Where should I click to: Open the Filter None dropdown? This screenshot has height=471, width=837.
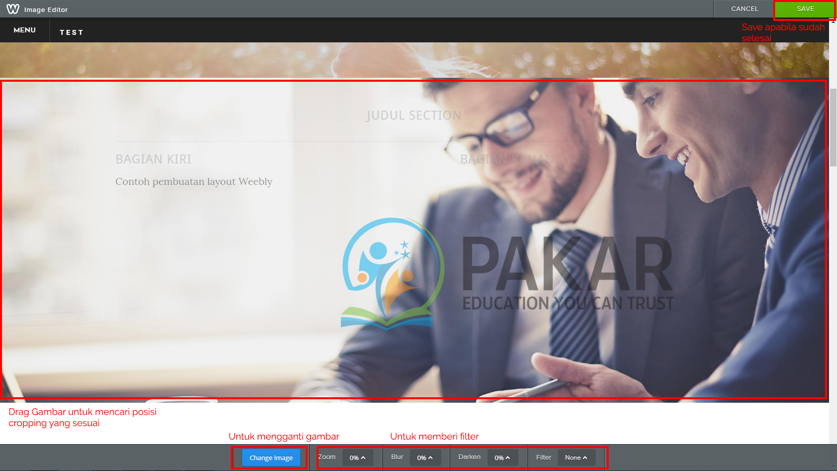tap(576, 458)
